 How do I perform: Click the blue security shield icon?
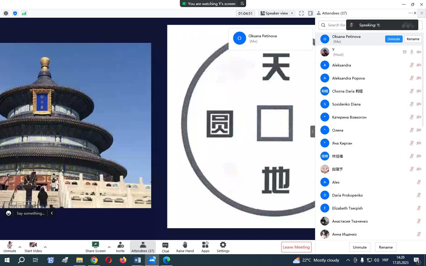click(x=15, y=13)
